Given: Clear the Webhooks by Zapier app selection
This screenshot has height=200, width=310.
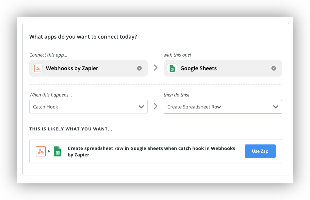Looking at the screenshot, I should click(139, 68).
